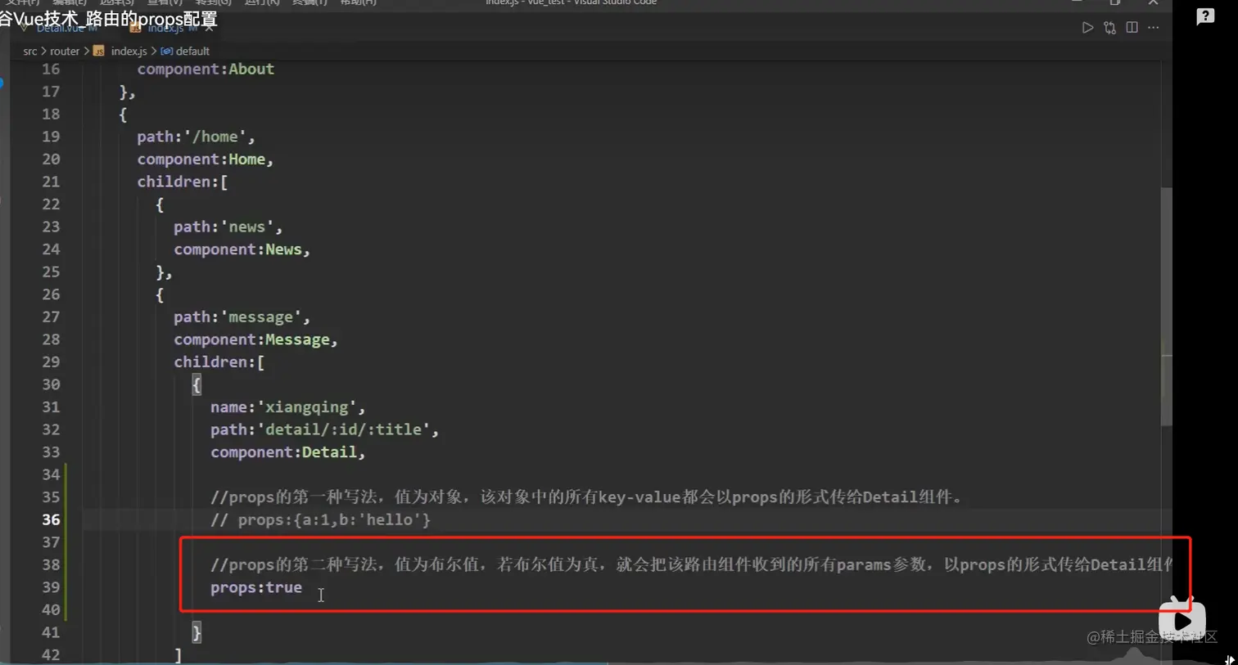Screen dimensions: 1238x665
Task: Click the Split Editor icon
Action: [1132, 28]
